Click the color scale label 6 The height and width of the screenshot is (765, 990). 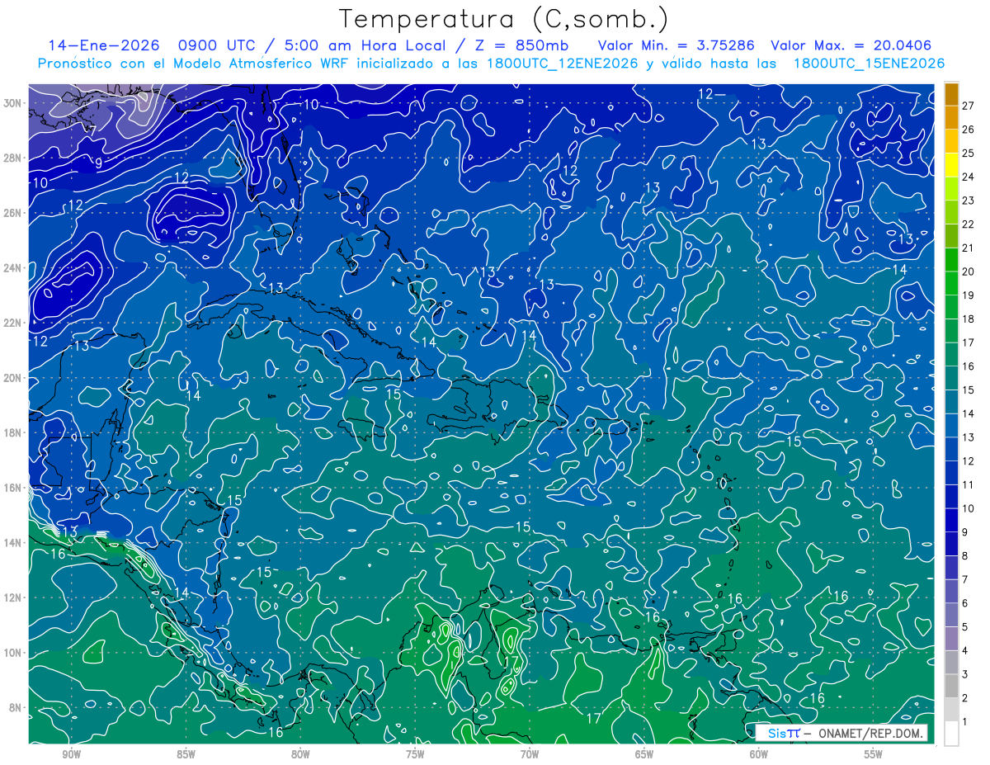[x=964, y=603]
